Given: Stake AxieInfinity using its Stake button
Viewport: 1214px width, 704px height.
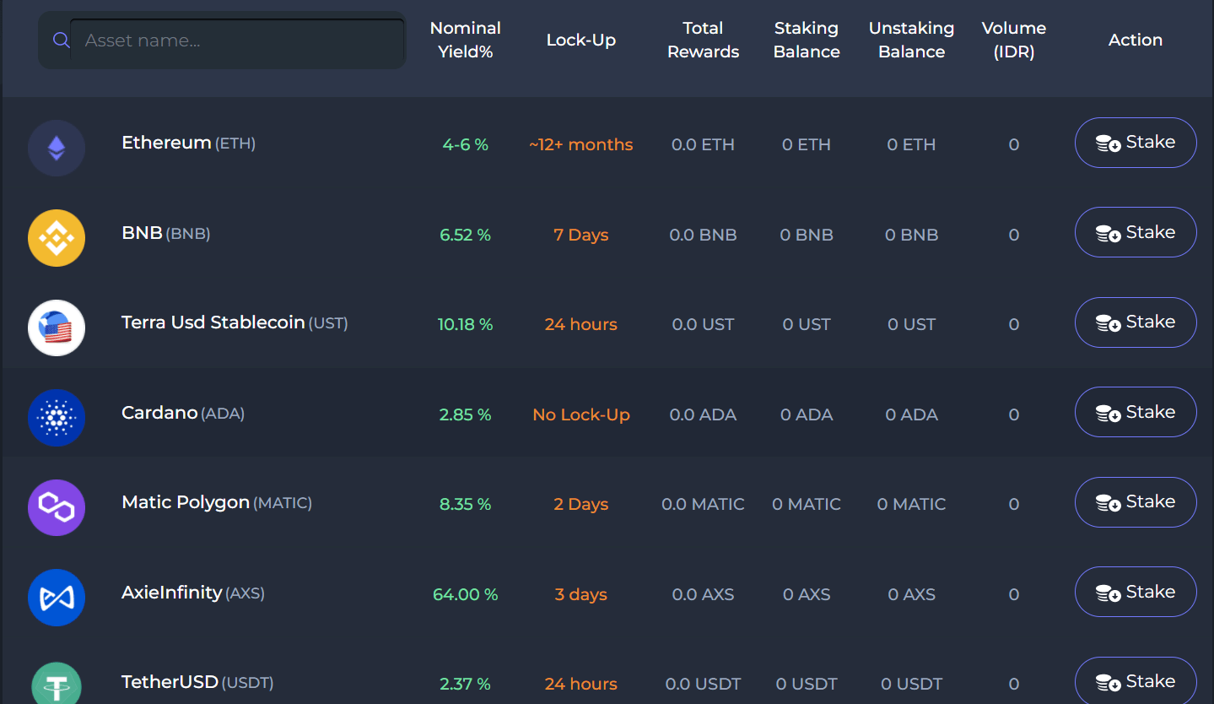Looking at the screenshot, I should pyautogui.click(x=1136, y=592).
